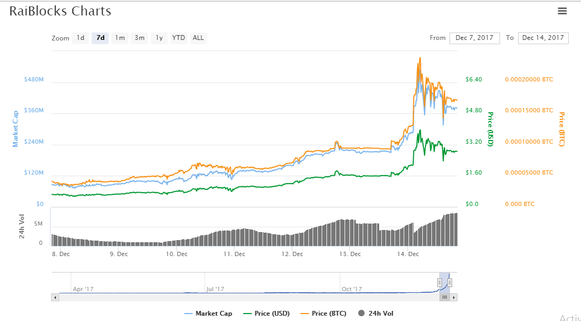Open the chart hamburger menu

562,11
